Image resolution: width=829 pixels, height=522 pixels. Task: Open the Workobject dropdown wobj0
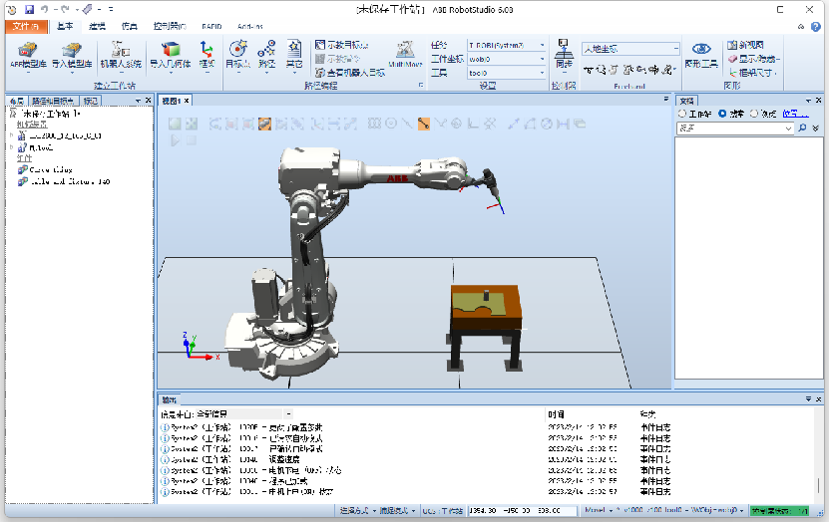(507, 59)
